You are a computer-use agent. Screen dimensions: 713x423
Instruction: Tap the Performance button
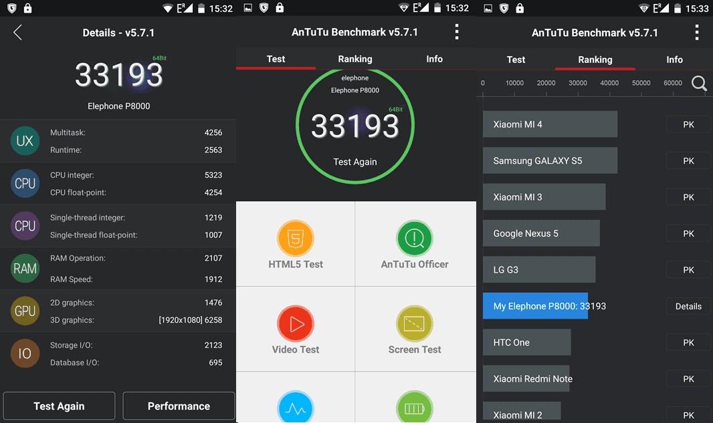coord(179,406)
